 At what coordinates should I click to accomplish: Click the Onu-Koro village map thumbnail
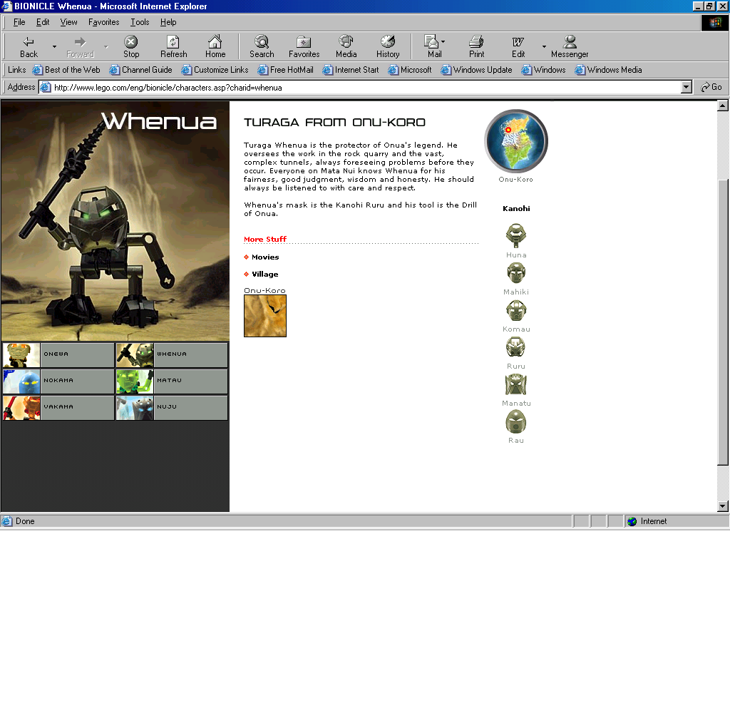coord(265,316)
